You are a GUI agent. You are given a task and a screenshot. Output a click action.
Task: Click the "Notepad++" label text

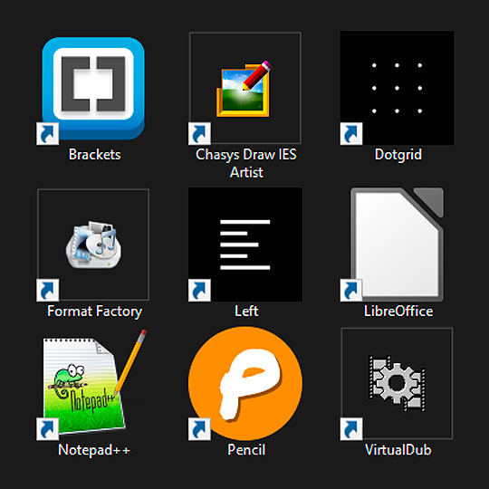coord(94,450)
